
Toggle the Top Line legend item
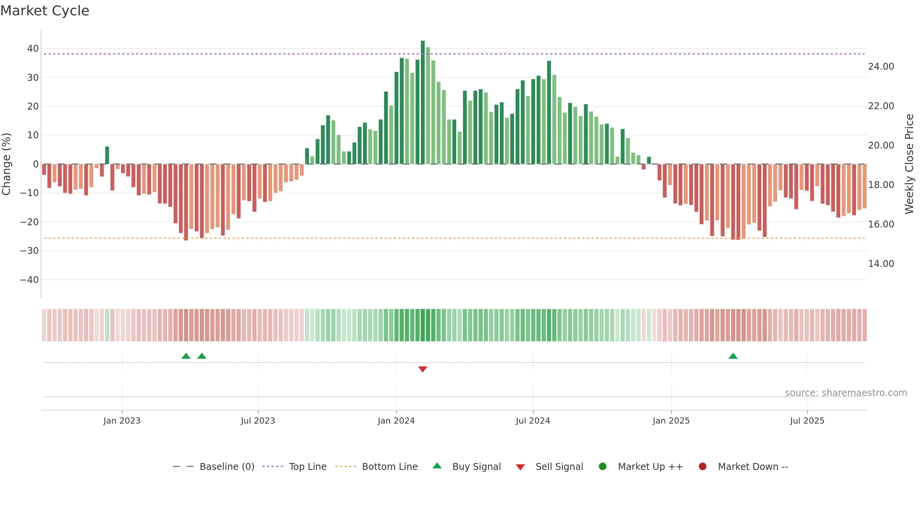(294, 466)
